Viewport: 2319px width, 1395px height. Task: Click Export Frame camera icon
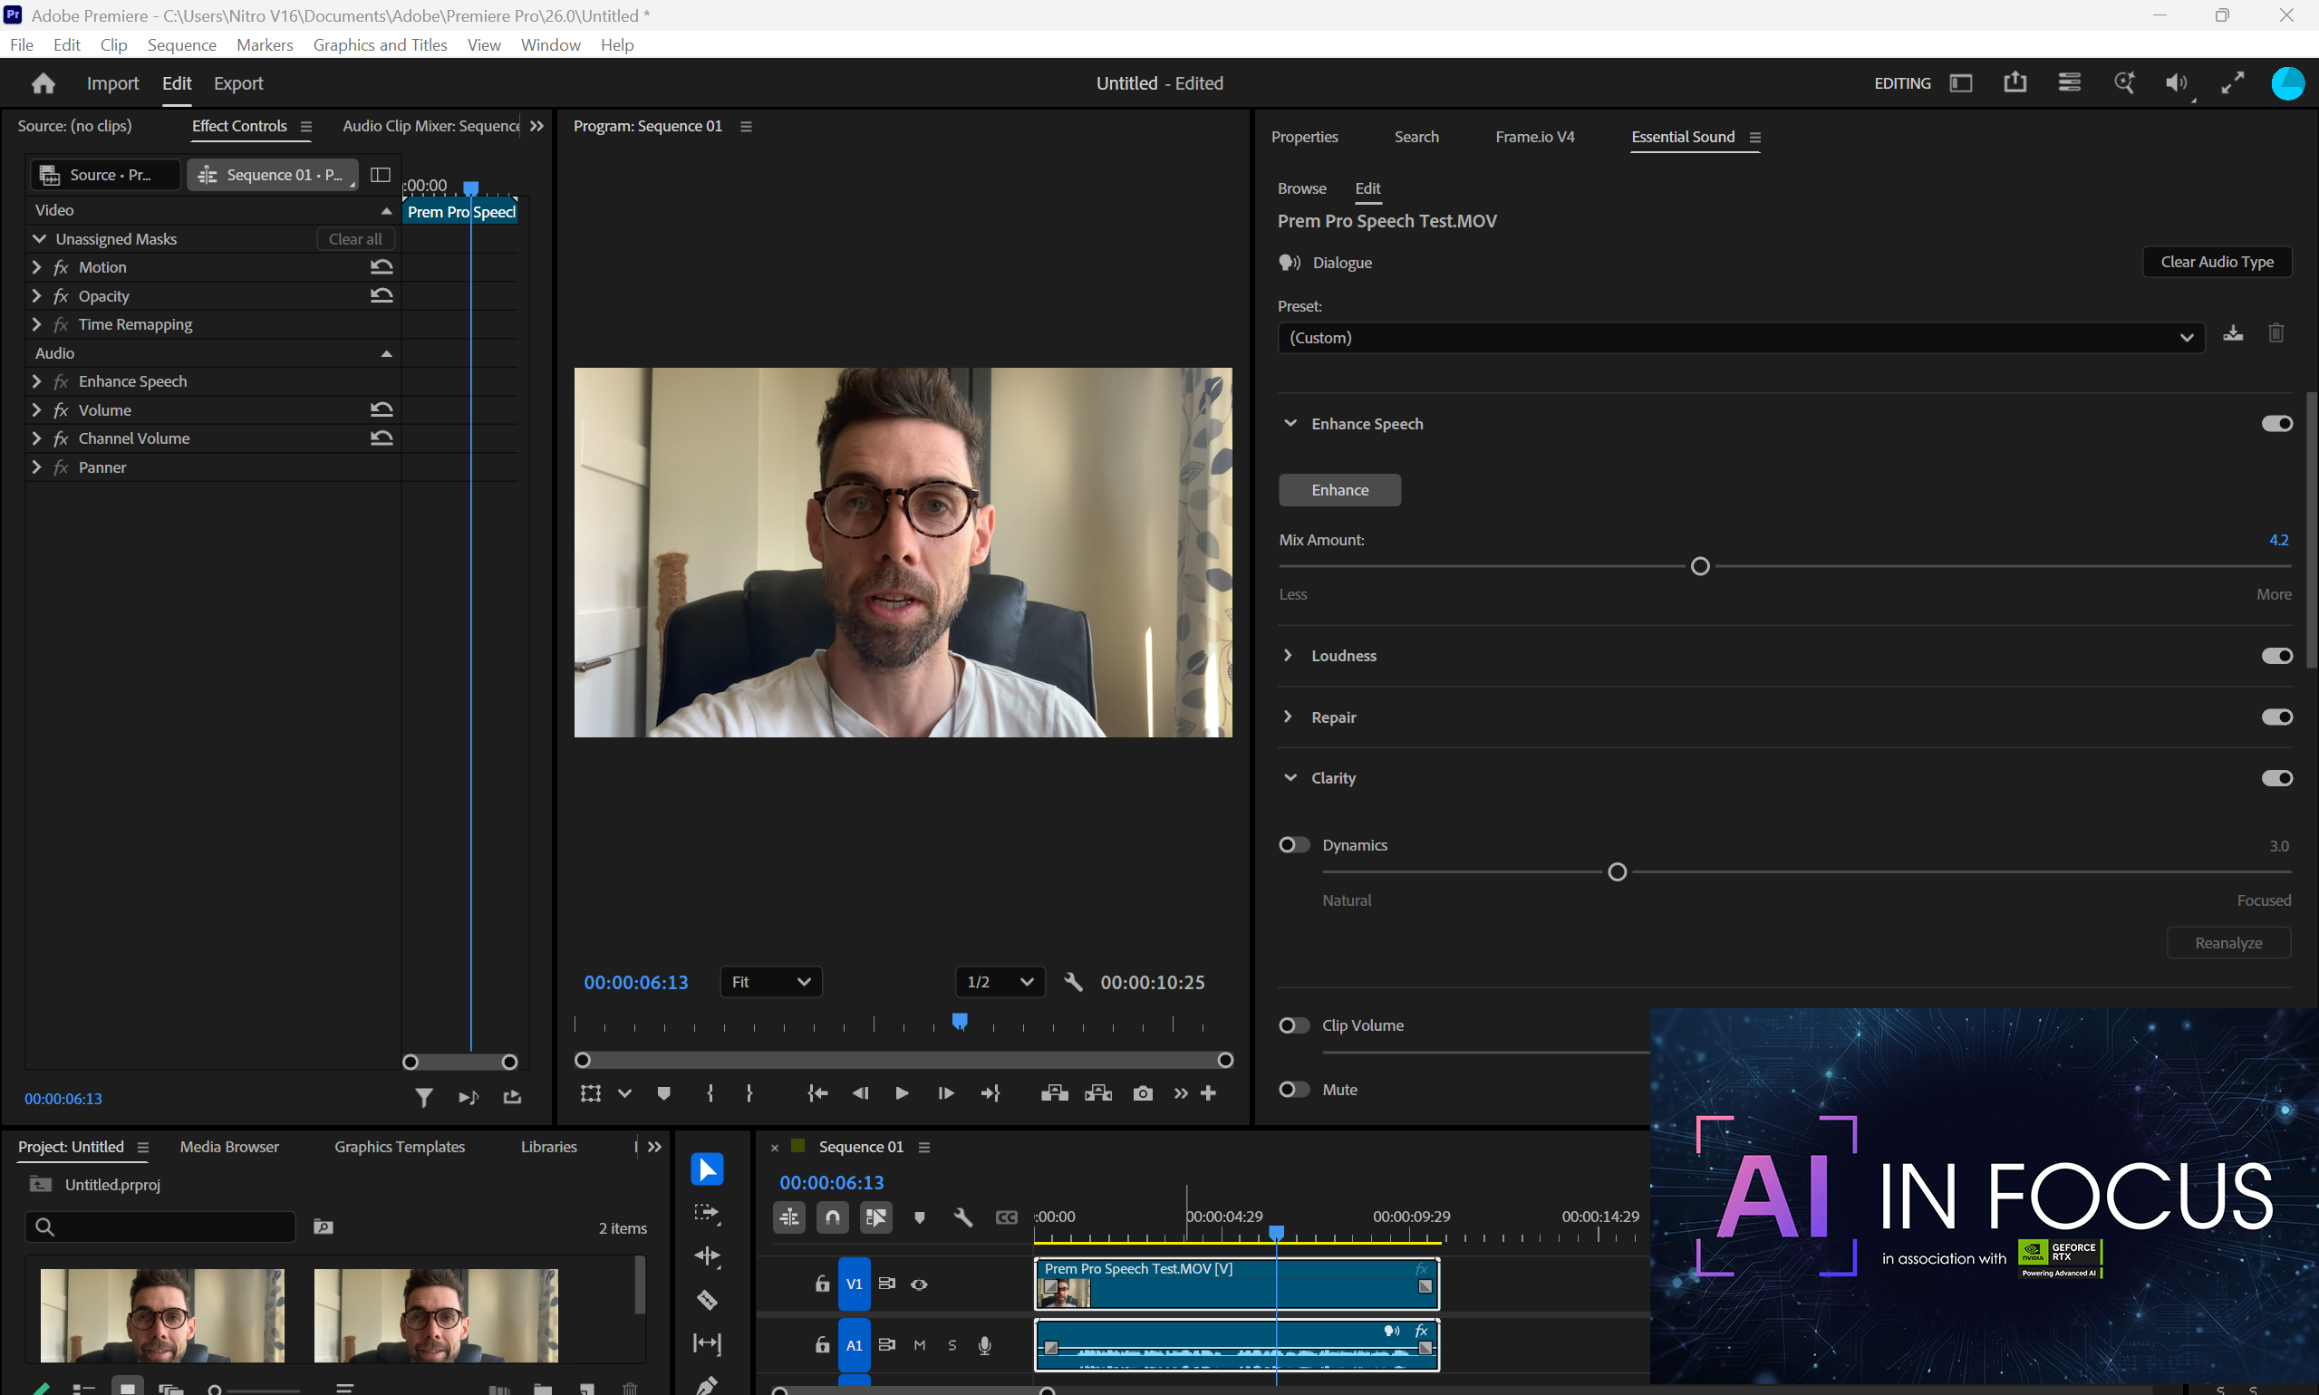point(1143,1093)
